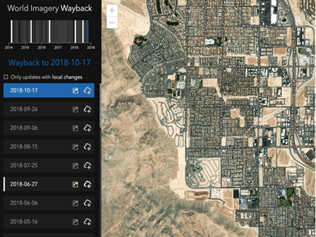
Task: Click the link icon for 2018-05-16
Action: click(x=75, y=222)
